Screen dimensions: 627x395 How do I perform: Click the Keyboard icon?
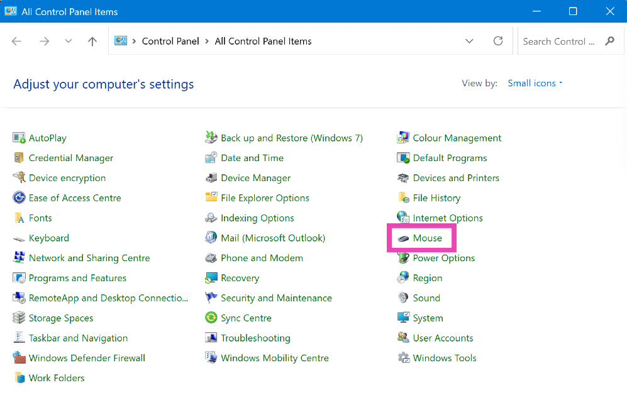click(19, 238)
